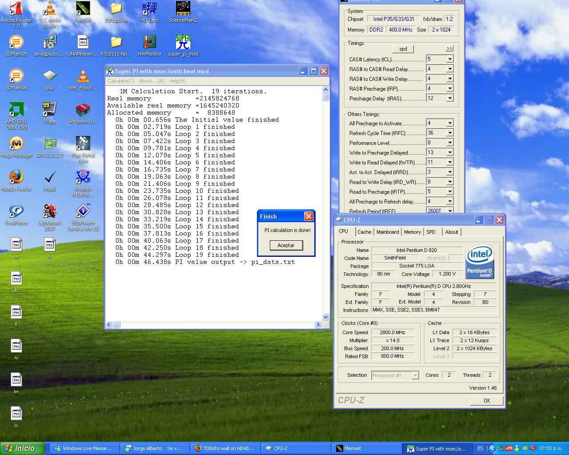Open Adobe Reader 7.0 desktop icon
Screen dimensions: 569x455
tap(16, 14)
